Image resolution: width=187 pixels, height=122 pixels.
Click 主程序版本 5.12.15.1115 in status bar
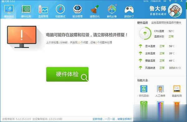coord(17,119)
